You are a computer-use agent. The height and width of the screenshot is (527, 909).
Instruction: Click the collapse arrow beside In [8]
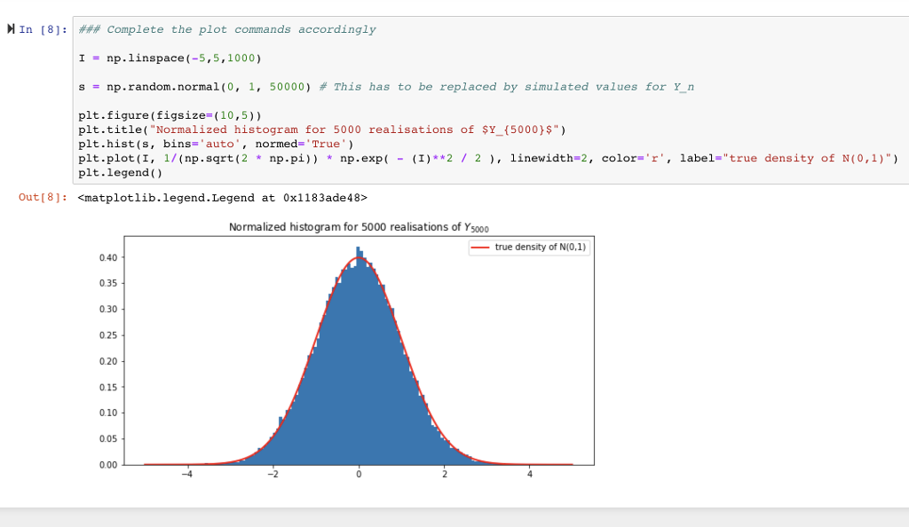[x=10, y=28]
